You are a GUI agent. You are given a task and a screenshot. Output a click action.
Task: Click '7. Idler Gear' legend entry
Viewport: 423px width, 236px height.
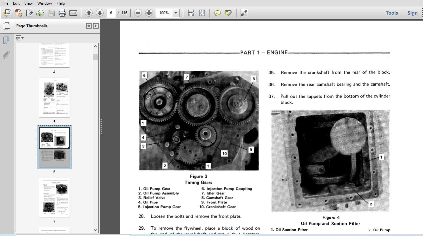tap(213, 193)
